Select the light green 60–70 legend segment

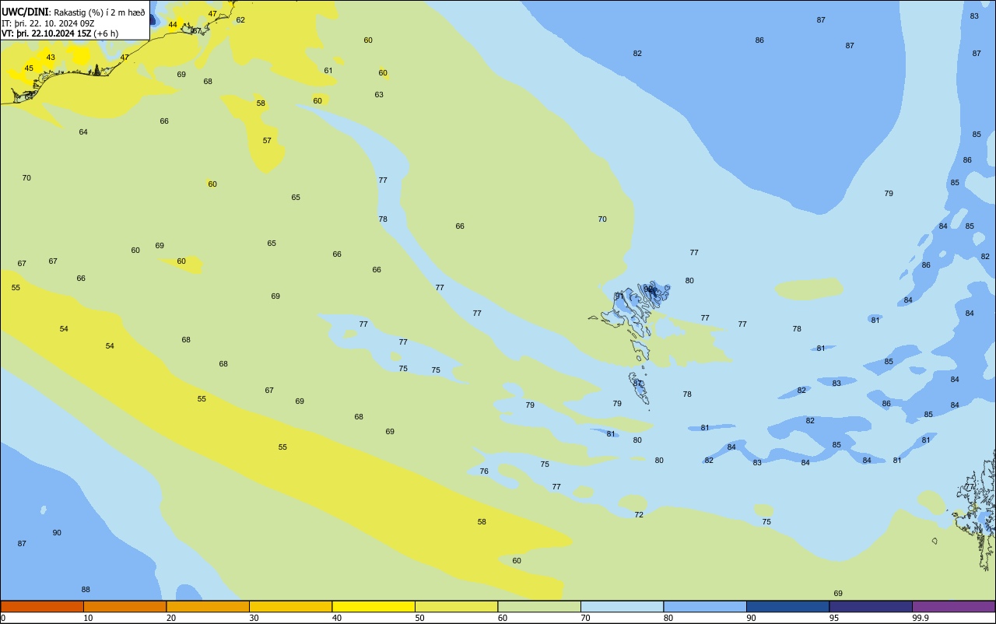(539, 606)
